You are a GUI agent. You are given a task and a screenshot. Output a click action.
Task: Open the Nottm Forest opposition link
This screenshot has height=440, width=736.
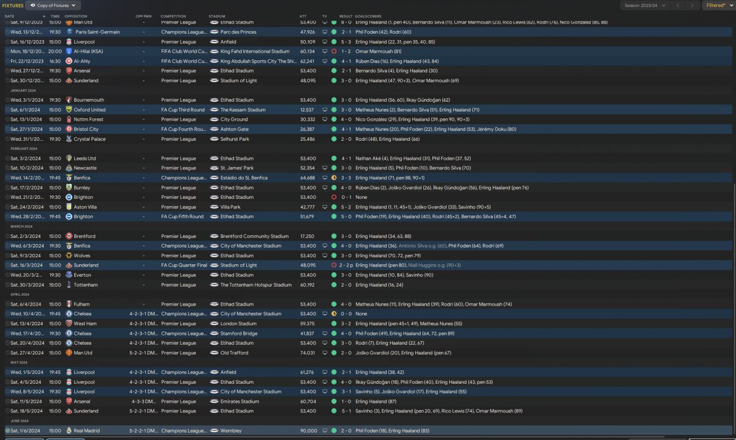(x=89, y=119)
